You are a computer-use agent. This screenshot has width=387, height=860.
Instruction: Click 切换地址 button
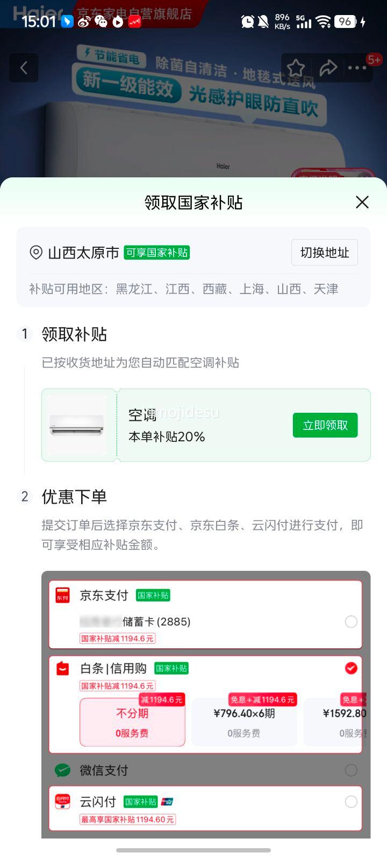click(x=325, y=253)
